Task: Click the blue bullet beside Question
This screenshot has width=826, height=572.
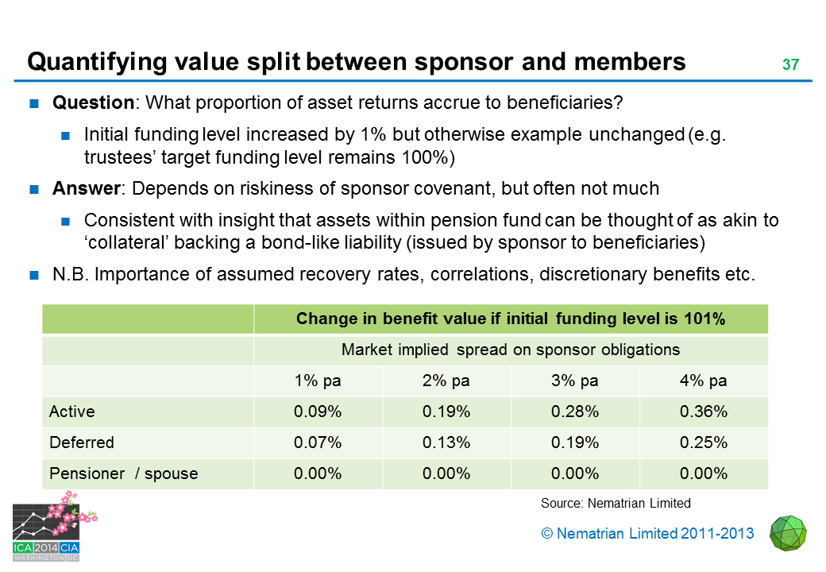Action: (x=35, y=103)
